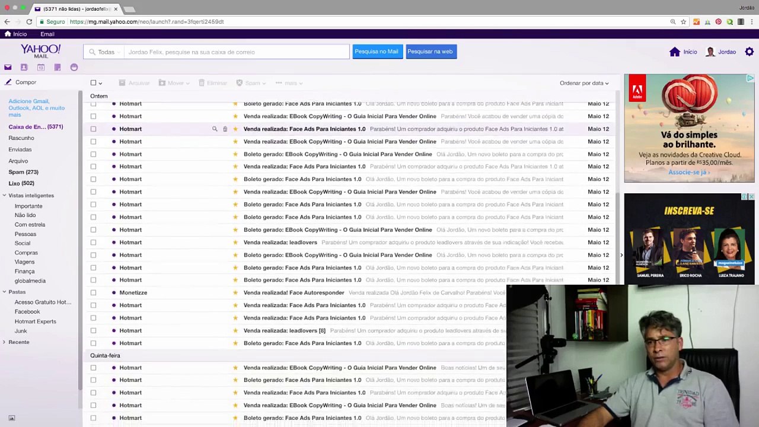
Task: Open the Caixa de Entrada folder
Action: click(x=36, y=127)
